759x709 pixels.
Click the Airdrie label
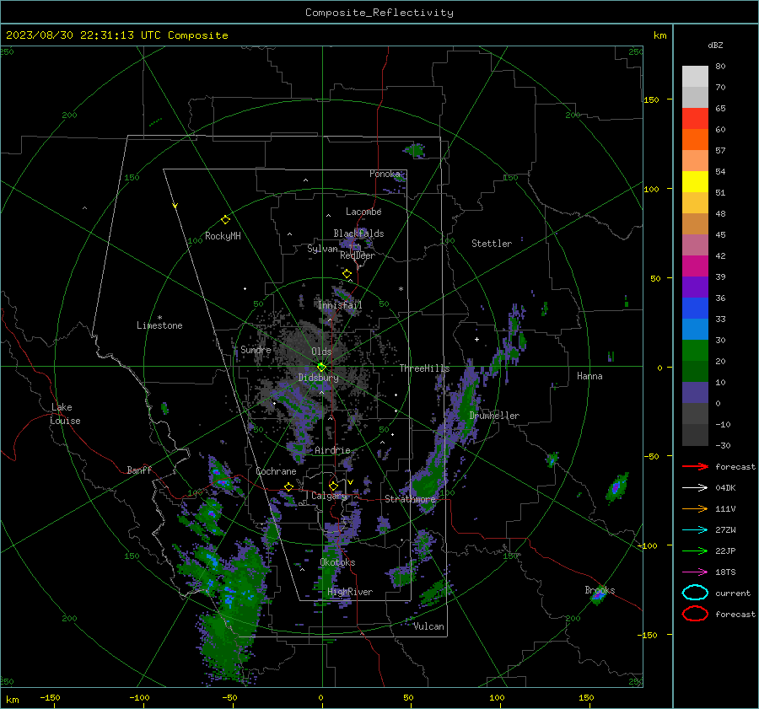[x=332, y=450]
